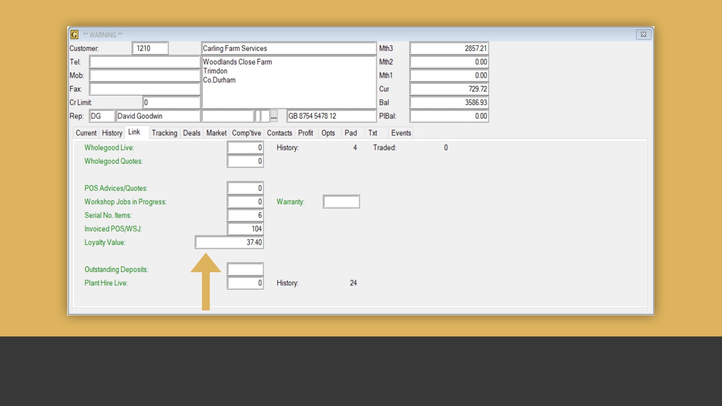
Task: Click the ellipsis browse button beside rep fields
Action: 274,116
